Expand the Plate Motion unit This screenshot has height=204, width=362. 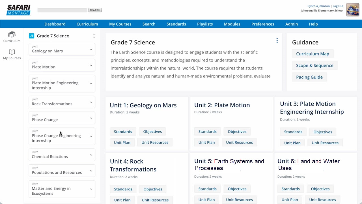[x=62, y=65]
